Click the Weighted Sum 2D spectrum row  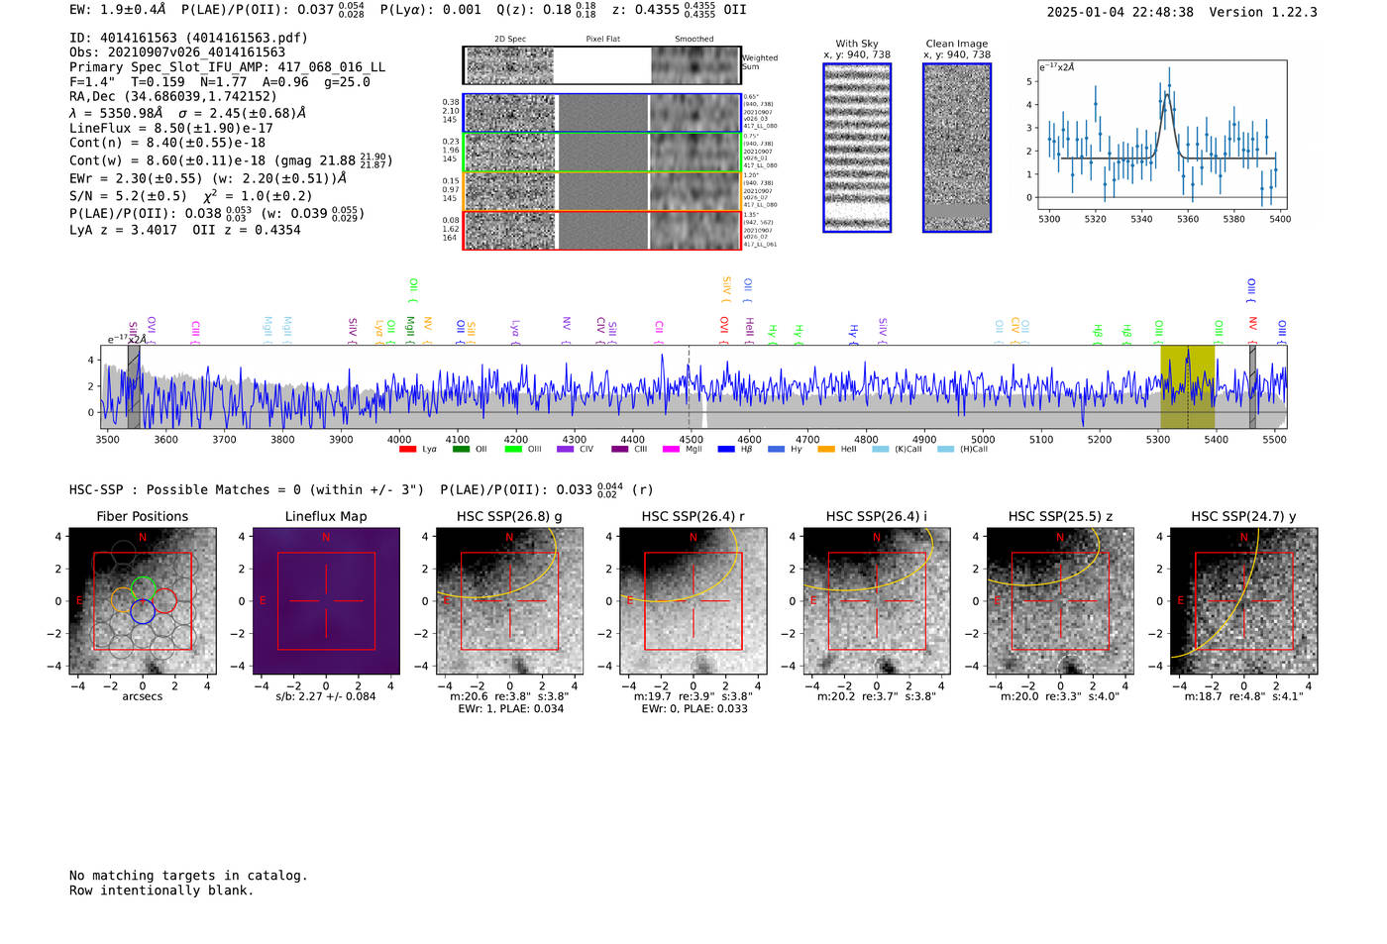[601, 65]
